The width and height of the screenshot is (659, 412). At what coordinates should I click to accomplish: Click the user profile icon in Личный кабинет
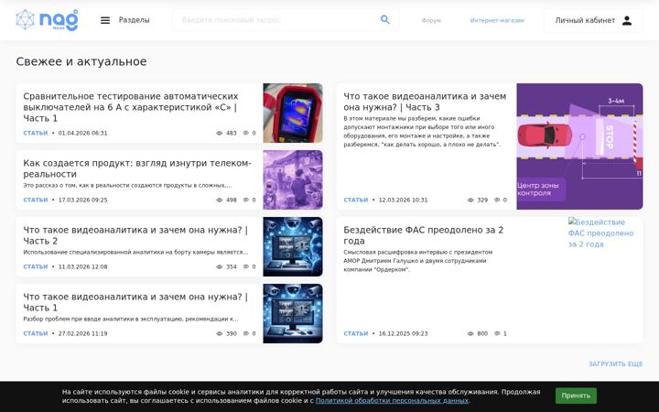pyautogui.click(x=627, y=20)
